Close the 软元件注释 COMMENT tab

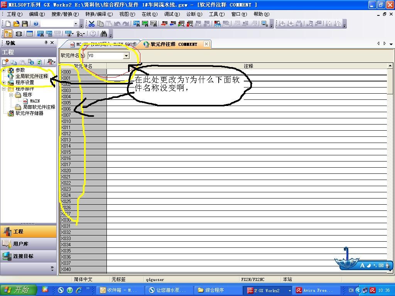(206, 44)
